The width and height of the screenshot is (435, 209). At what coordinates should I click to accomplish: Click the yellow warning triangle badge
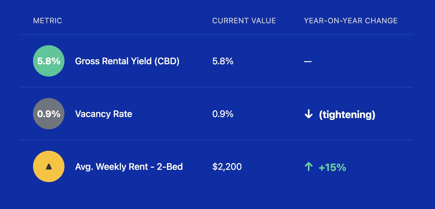[x=49, y=166]
